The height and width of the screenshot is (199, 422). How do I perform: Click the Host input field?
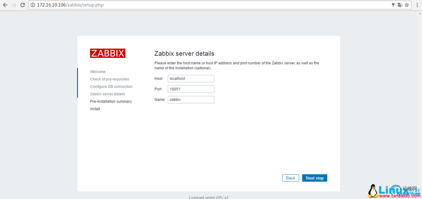(191, 79)
